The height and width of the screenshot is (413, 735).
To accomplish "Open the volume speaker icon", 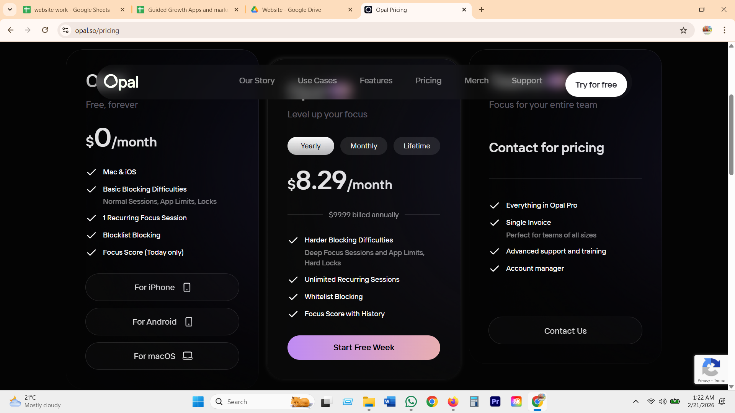I will point(662,402).
